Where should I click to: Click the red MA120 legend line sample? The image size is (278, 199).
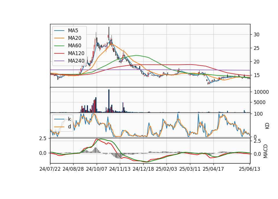pos(59,53)
